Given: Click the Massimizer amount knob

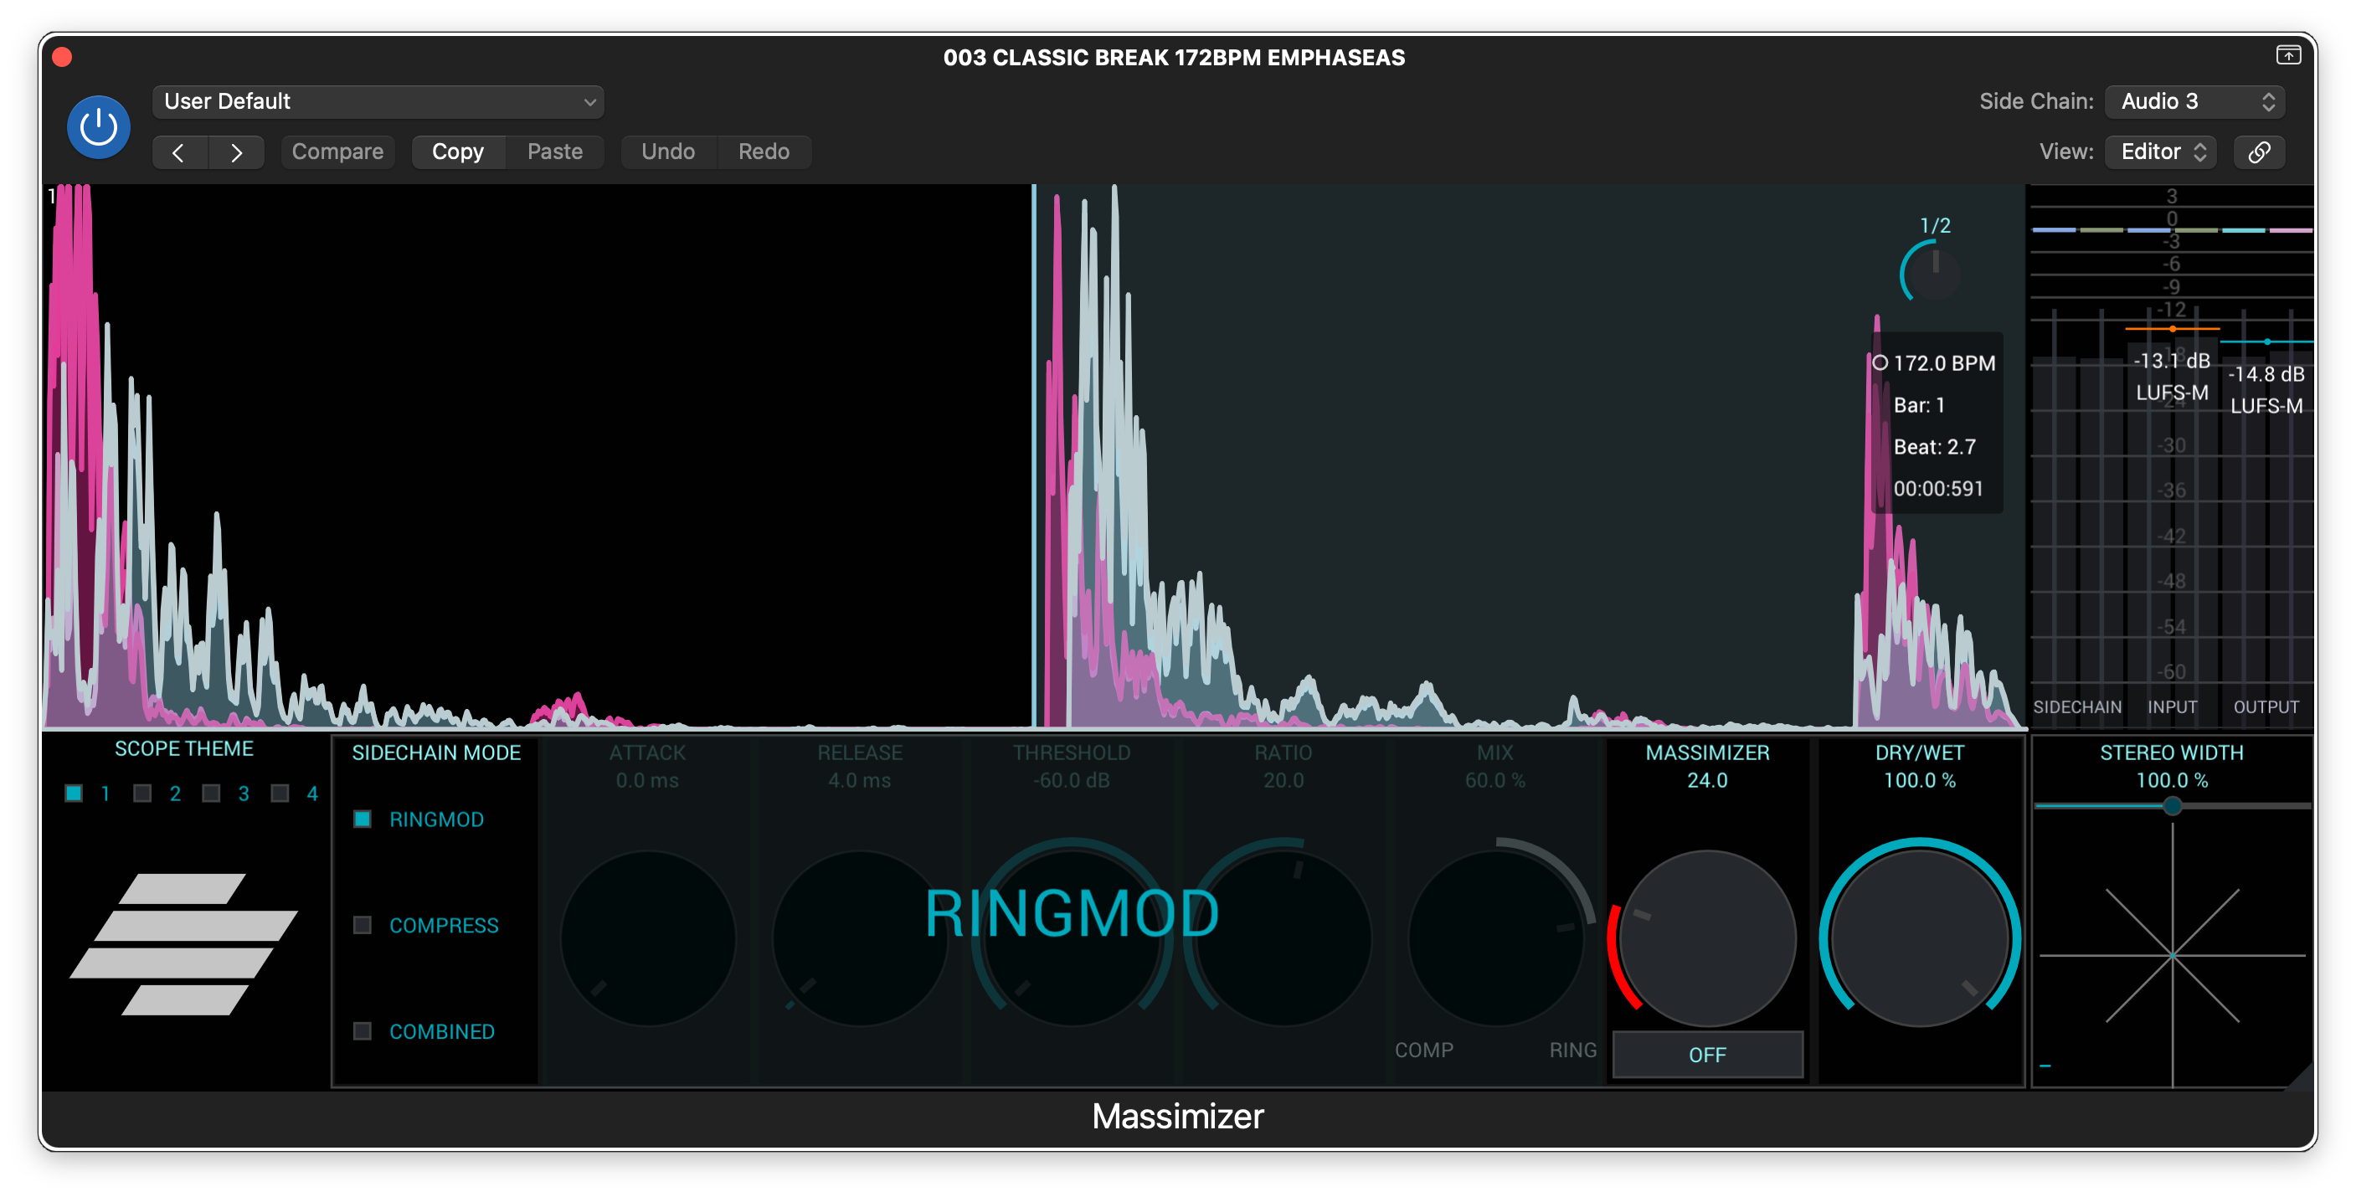Looking at the screenshot, I should pyautogui.click(x=1706, y=939).
